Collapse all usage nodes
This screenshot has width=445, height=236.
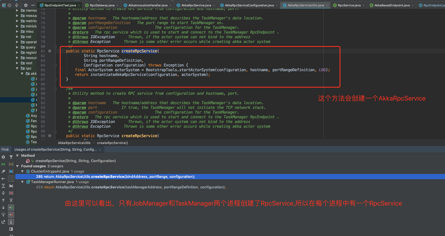[3, 193]
